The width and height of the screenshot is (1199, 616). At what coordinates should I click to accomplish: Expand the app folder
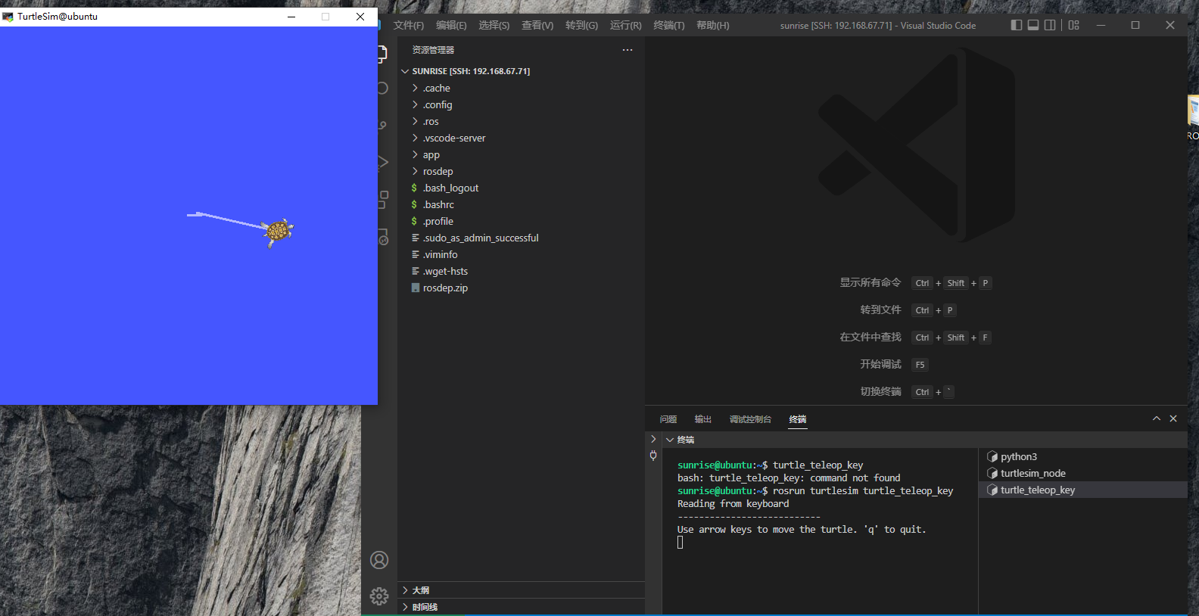415,154
